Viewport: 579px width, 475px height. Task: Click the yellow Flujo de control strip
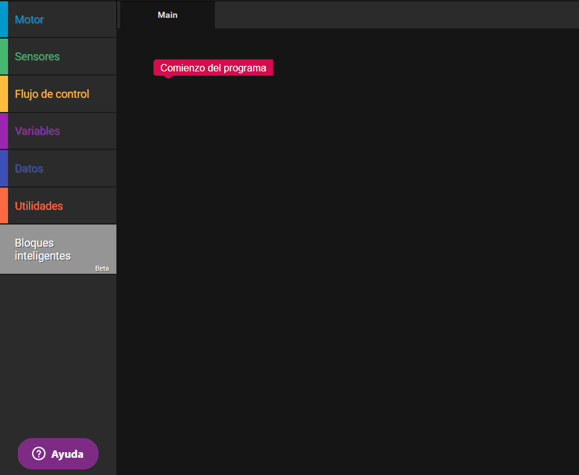point(4,94)
